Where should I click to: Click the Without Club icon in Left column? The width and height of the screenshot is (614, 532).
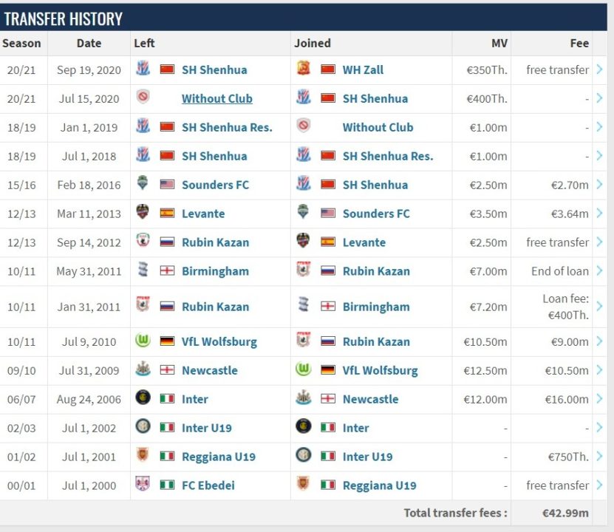click(x=143, y=98)
